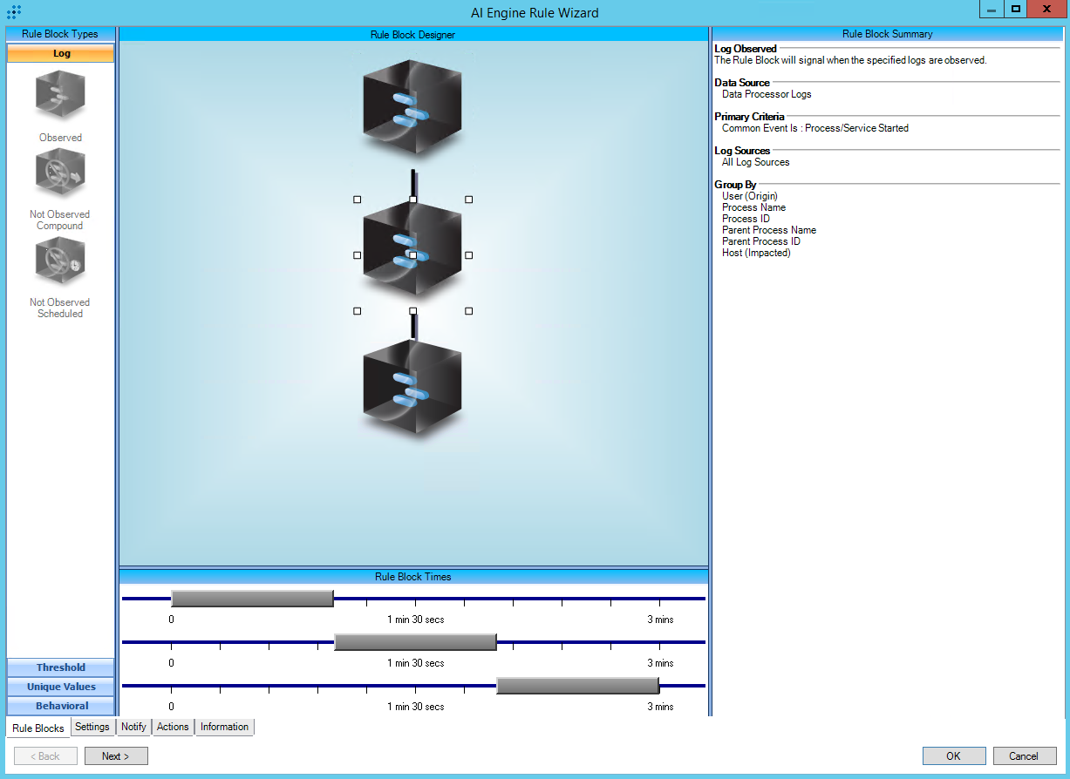1070x779 pixels.
Task: Pick the Not Observed Compound block icon
Action: click(x=60, y=173)
